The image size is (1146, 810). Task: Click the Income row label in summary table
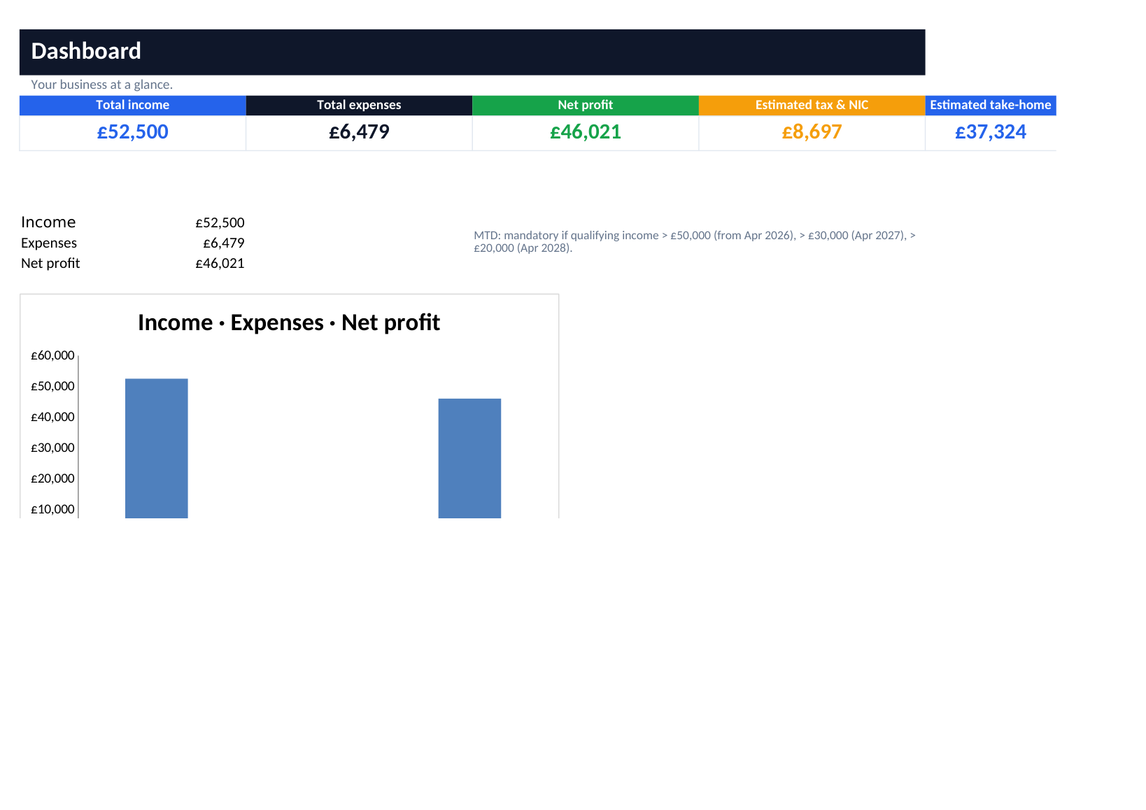48,222
